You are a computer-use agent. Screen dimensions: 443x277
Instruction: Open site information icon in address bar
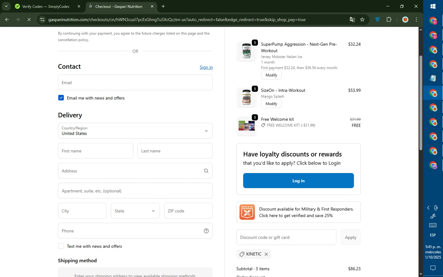[42, 19]
